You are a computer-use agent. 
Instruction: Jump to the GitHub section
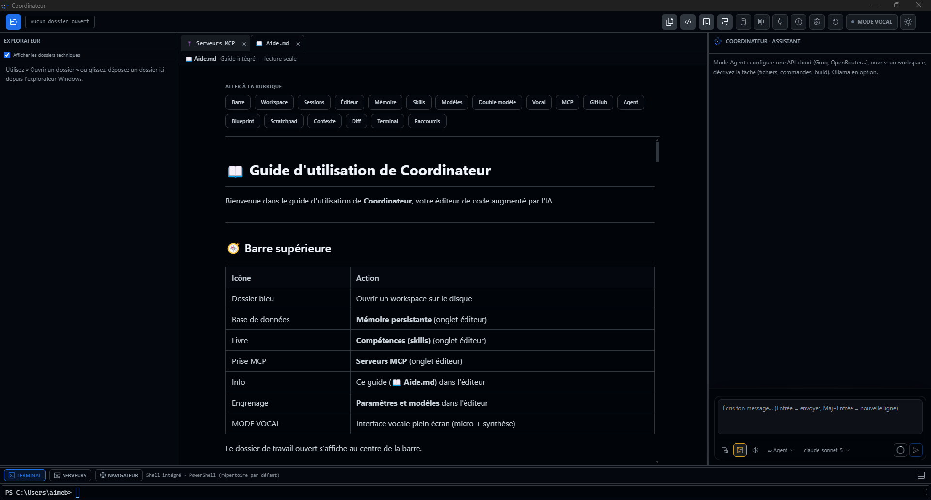click(x=598, y=102)
